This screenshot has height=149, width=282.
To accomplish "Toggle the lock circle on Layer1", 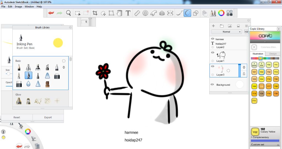I will pos(213,61).
